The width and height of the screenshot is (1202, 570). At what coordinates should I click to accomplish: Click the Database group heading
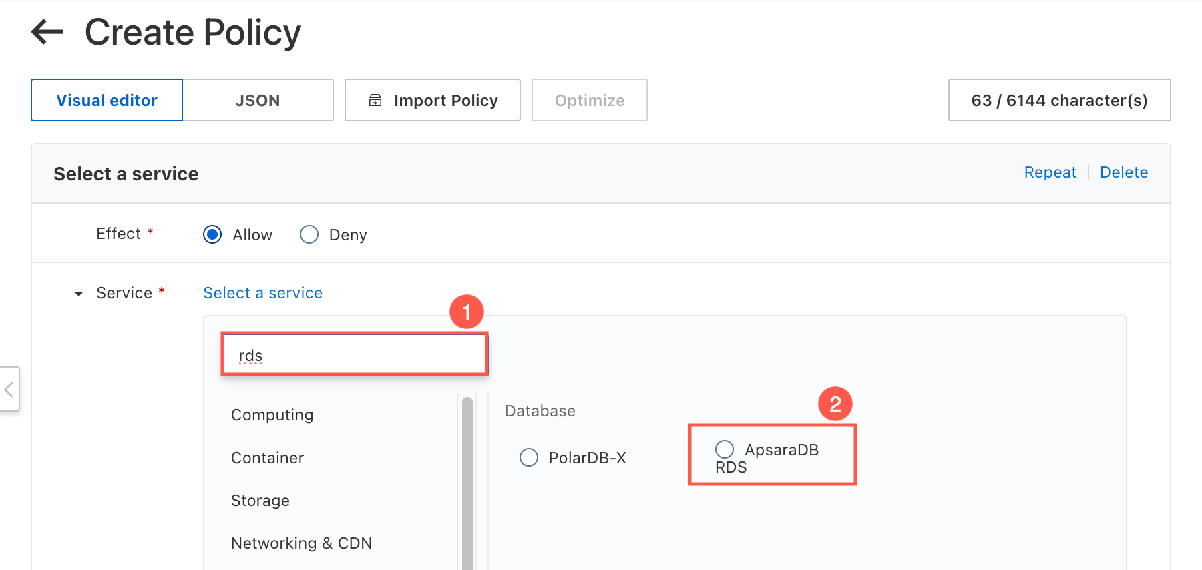tap(540, 411)
